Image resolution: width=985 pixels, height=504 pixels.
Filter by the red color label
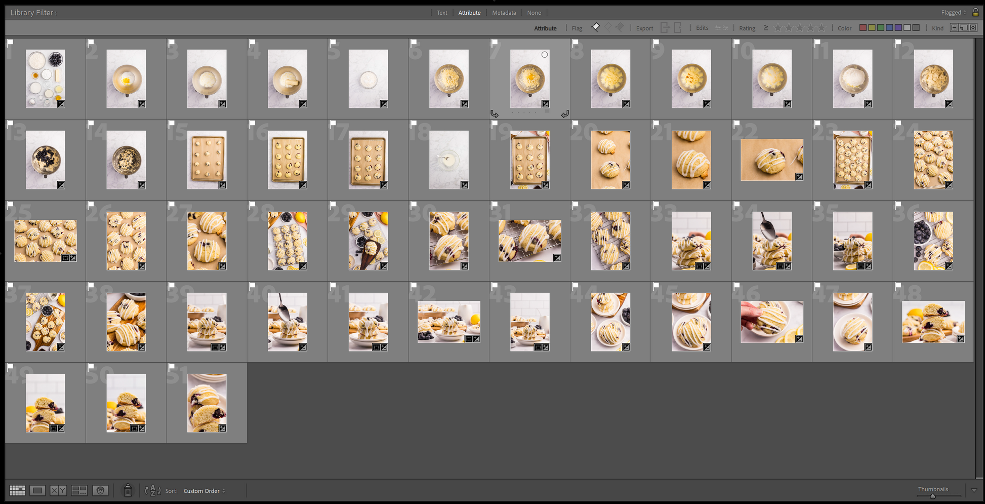click(x=863, y=28)
